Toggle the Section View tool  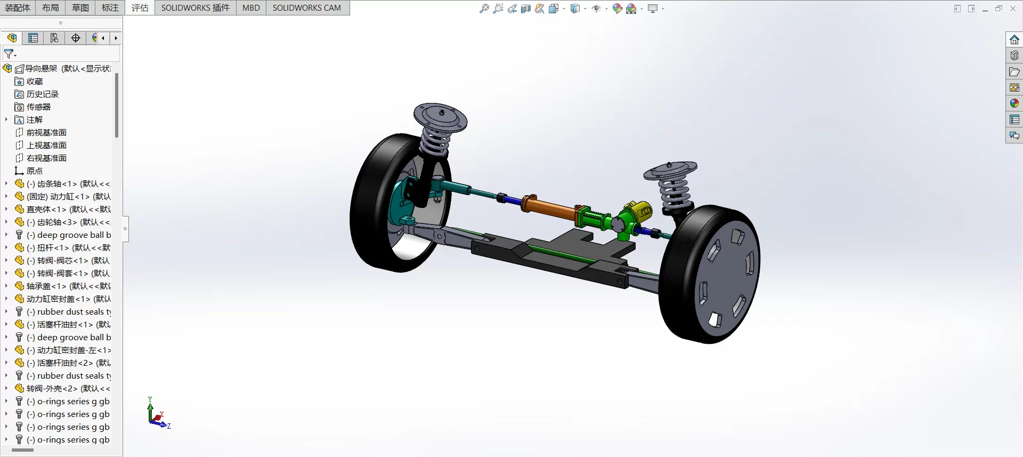pyautogui.click(x=525, y=9)
